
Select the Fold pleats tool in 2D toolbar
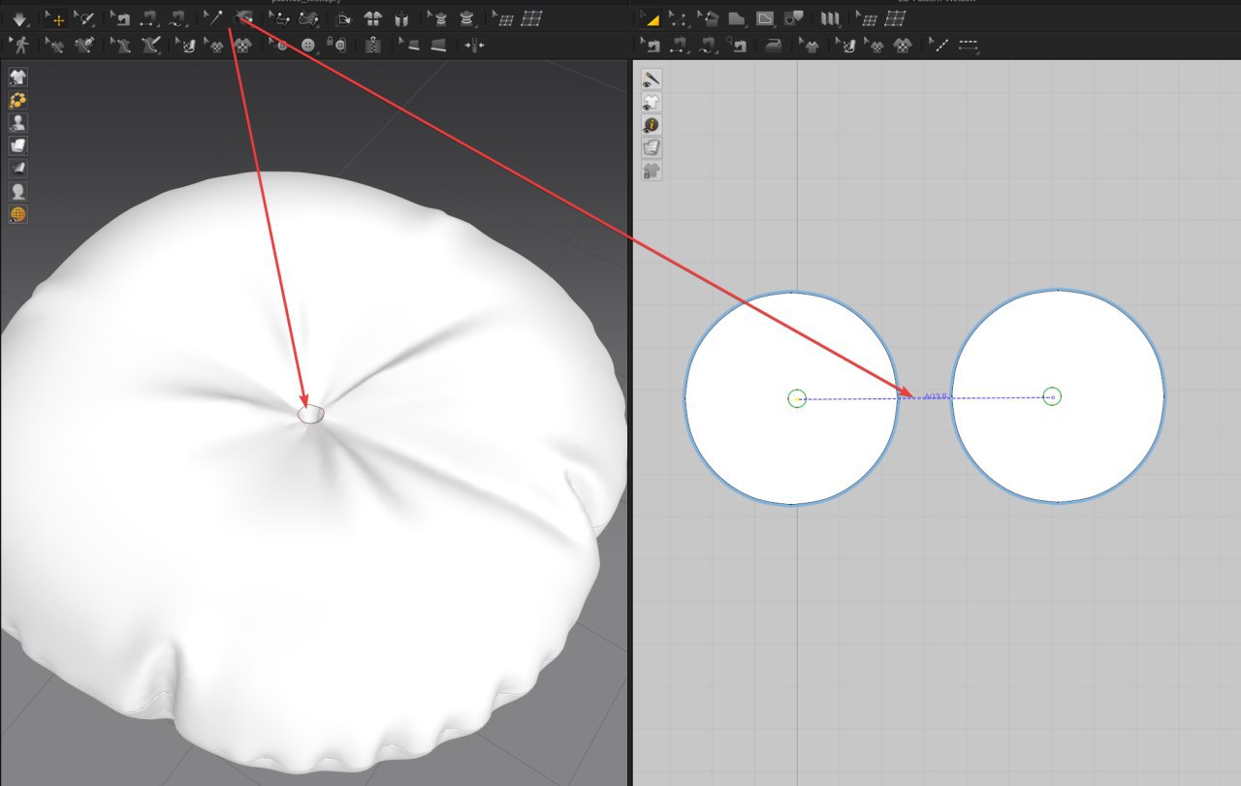click(830, 18)
